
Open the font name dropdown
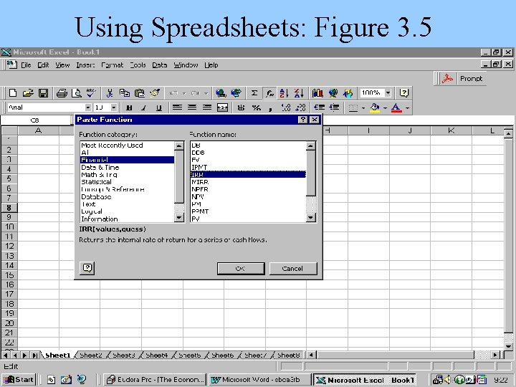88,107
